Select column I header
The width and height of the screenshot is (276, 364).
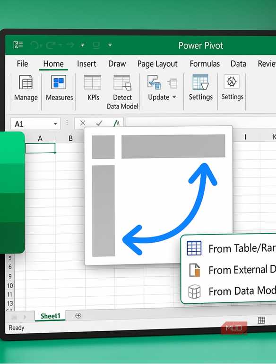click(x=245, y=137)
